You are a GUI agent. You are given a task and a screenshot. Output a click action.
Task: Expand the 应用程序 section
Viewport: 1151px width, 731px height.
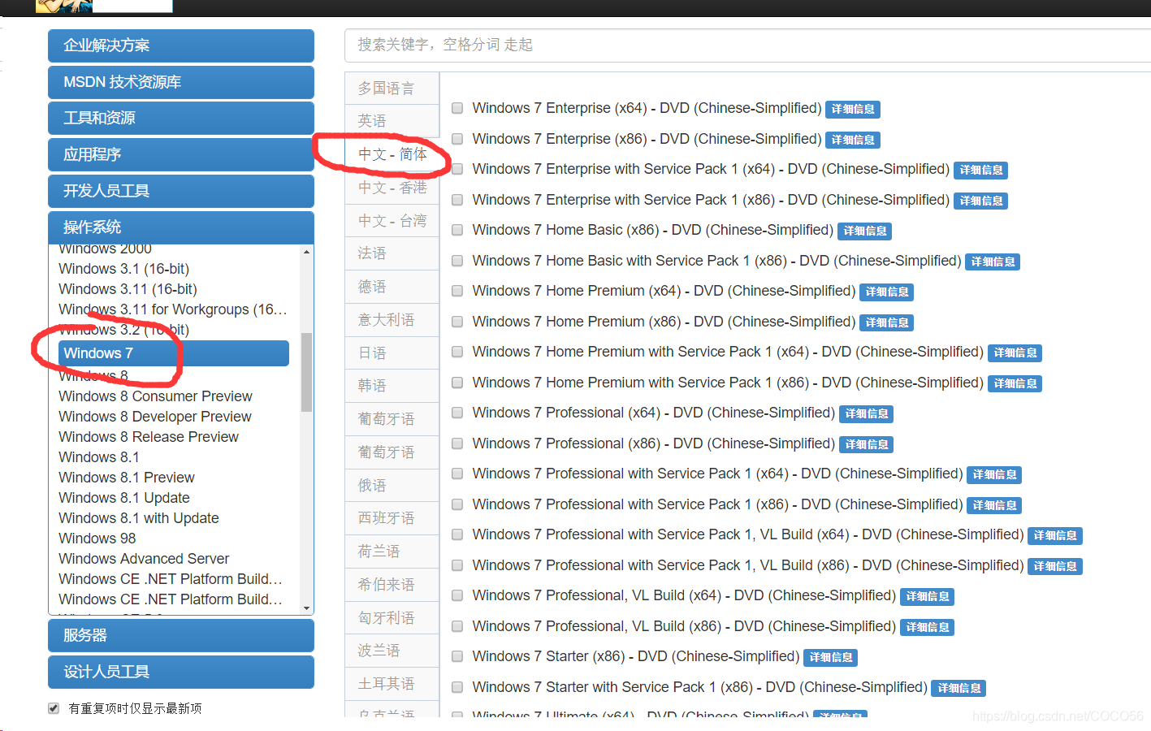point(181,154)
